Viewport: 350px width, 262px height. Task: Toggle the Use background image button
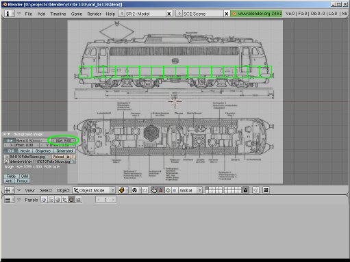[9, 140]
